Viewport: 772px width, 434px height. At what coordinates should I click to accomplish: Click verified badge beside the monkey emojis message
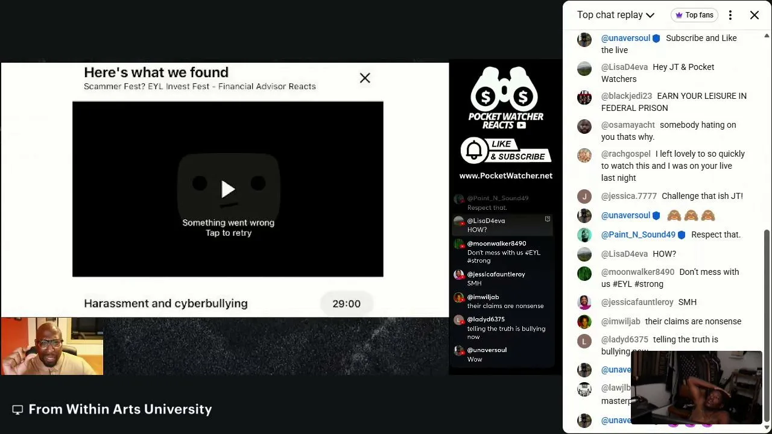[x=656, y=215]
